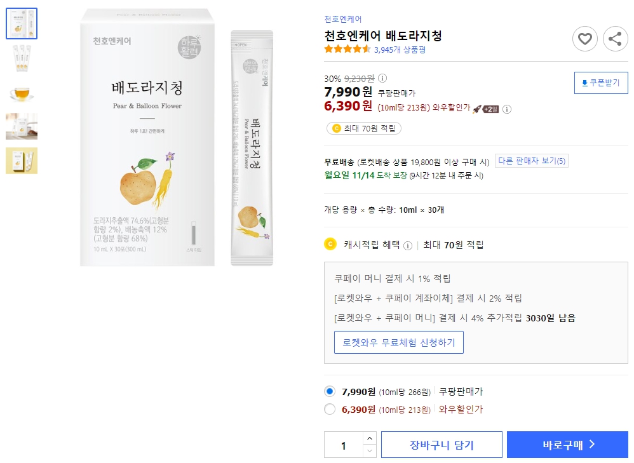
Task: Click the download icon inside the 쿠폰받기 button
Action: (586, 83)
